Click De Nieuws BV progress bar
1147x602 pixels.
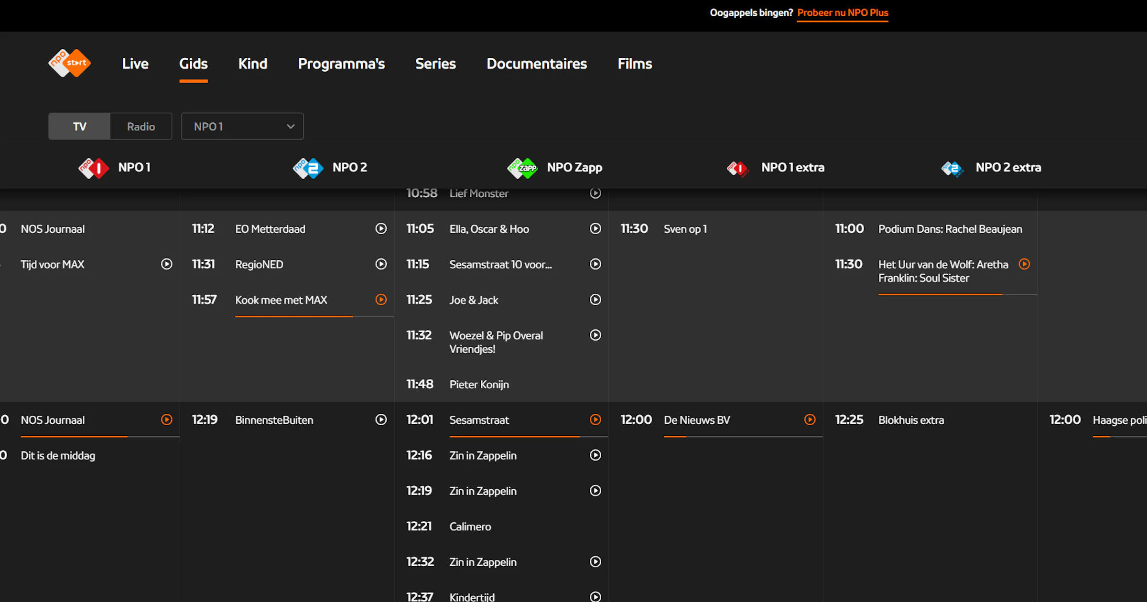[x=743, y=436]
